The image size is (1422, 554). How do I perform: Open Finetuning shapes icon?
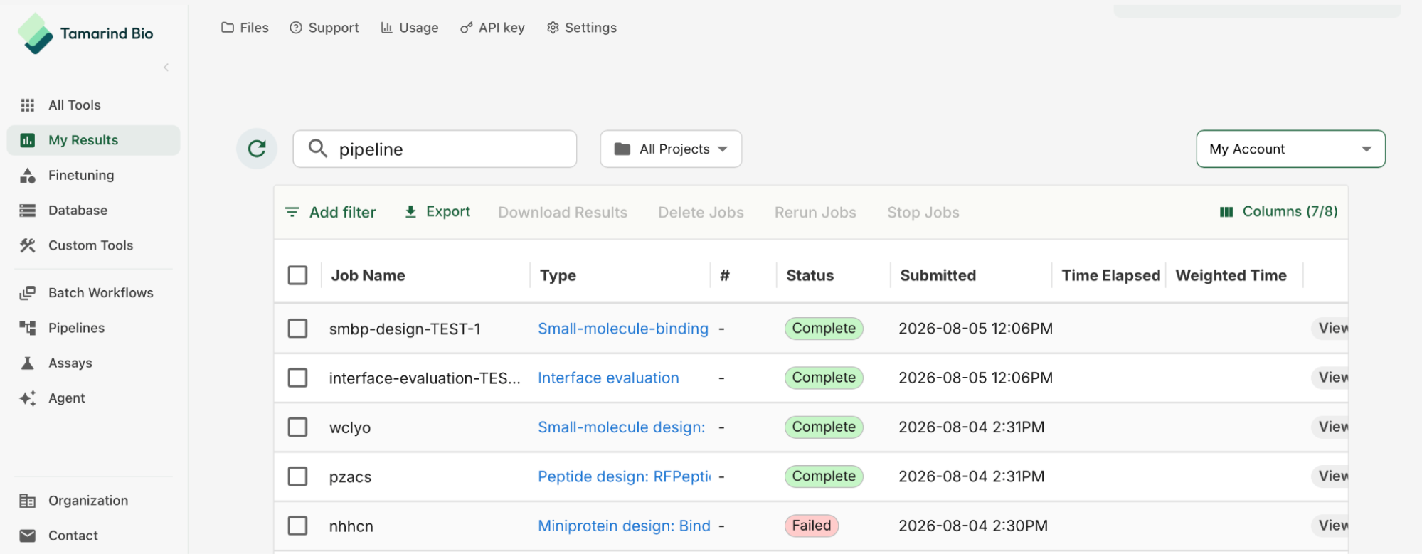[x=28, y=176]
